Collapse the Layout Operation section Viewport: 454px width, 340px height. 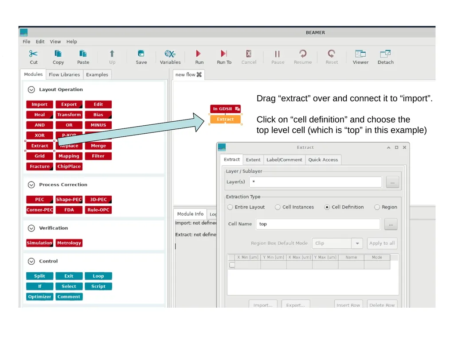point(31,89)
